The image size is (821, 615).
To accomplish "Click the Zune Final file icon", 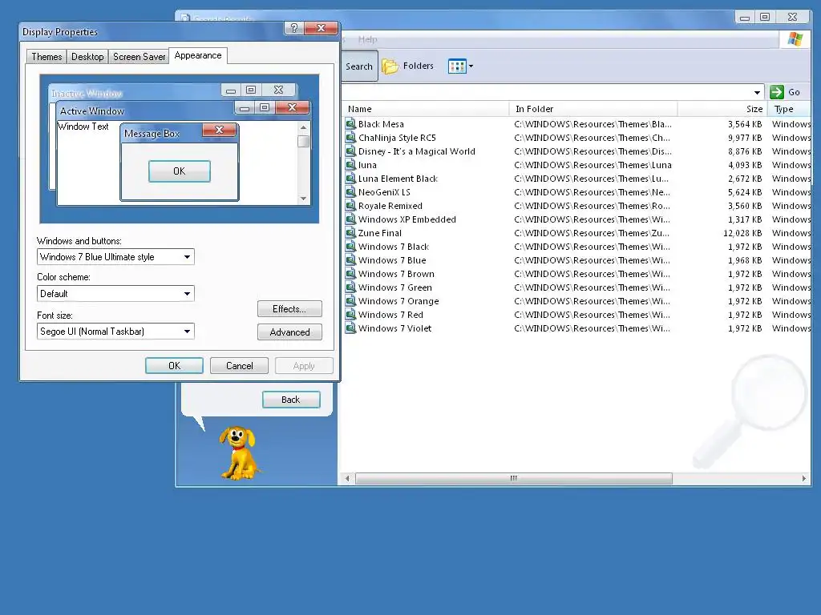I will click(351, 233).
